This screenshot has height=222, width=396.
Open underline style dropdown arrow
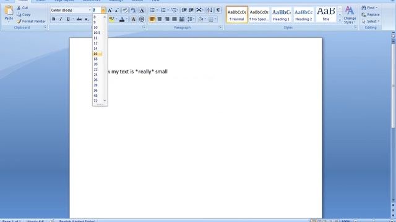tap(73, 19)
